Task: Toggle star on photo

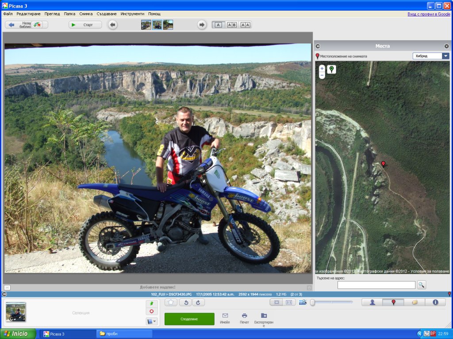Action: [171, 302]
